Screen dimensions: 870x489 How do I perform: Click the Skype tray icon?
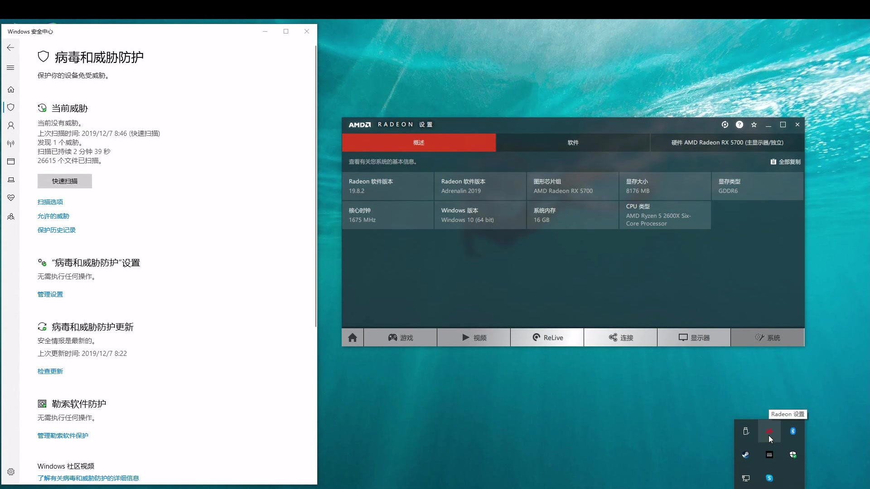pos(769,478)
